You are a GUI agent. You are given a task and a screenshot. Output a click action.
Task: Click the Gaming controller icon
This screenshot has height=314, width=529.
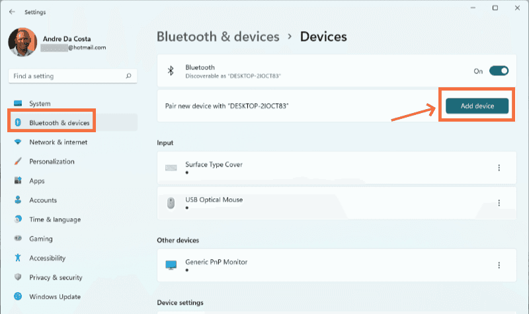[18, 239]
